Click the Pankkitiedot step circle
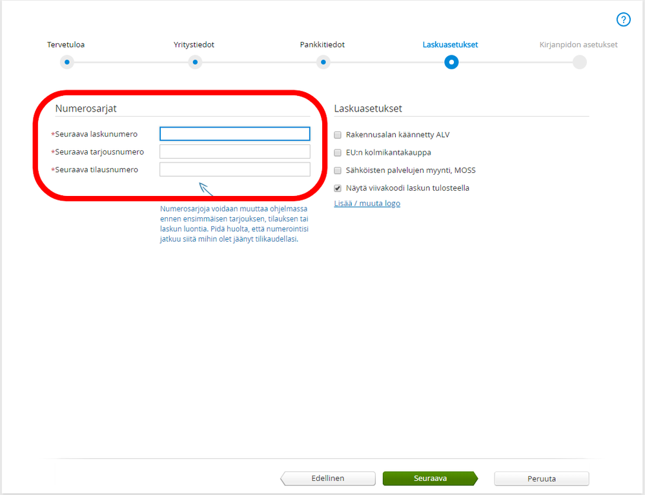The height and width of the screenshot is (495, 645). point(323,63)
